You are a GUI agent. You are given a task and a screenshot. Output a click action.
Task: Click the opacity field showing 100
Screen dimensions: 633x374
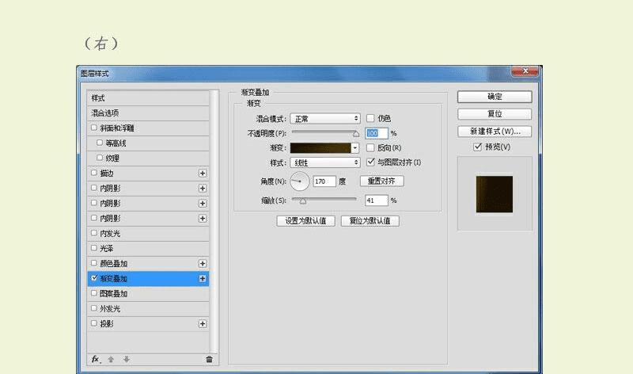(377, 133)
